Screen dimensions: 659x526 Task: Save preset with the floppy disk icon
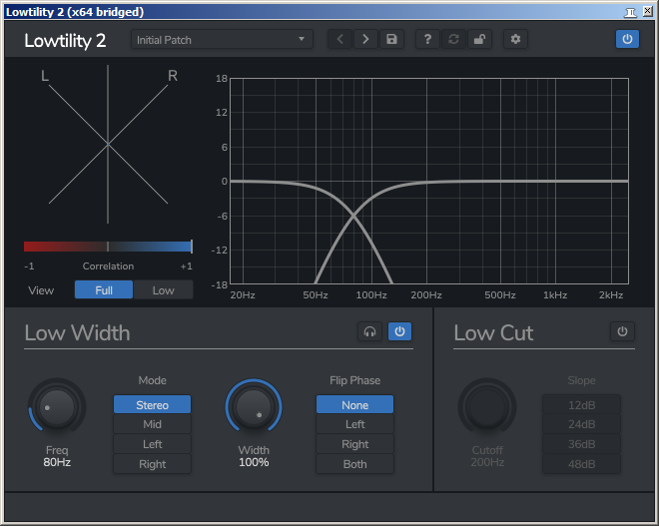391,40
